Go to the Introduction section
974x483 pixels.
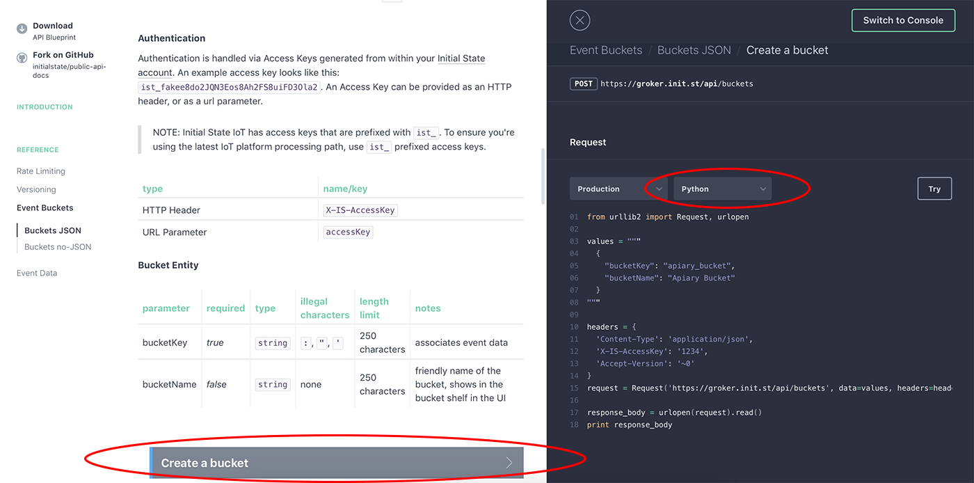[45, 106]
